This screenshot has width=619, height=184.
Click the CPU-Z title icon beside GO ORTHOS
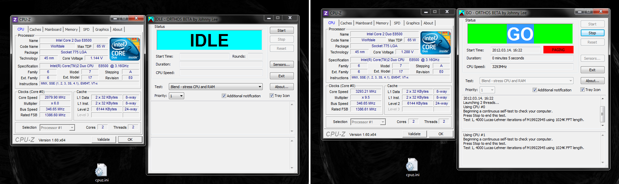pyautogui.click(x=326, y=13)
